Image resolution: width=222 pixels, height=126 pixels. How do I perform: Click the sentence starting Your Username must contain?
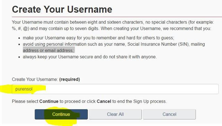[113, 25]
